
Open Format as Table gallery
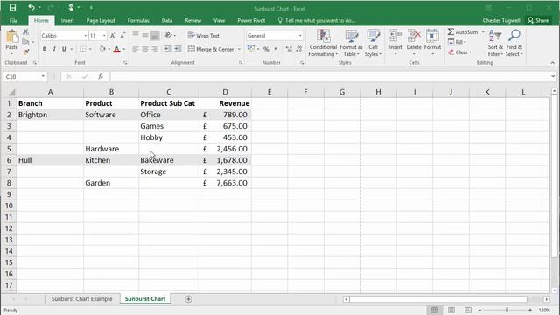(x=351, y=43)
